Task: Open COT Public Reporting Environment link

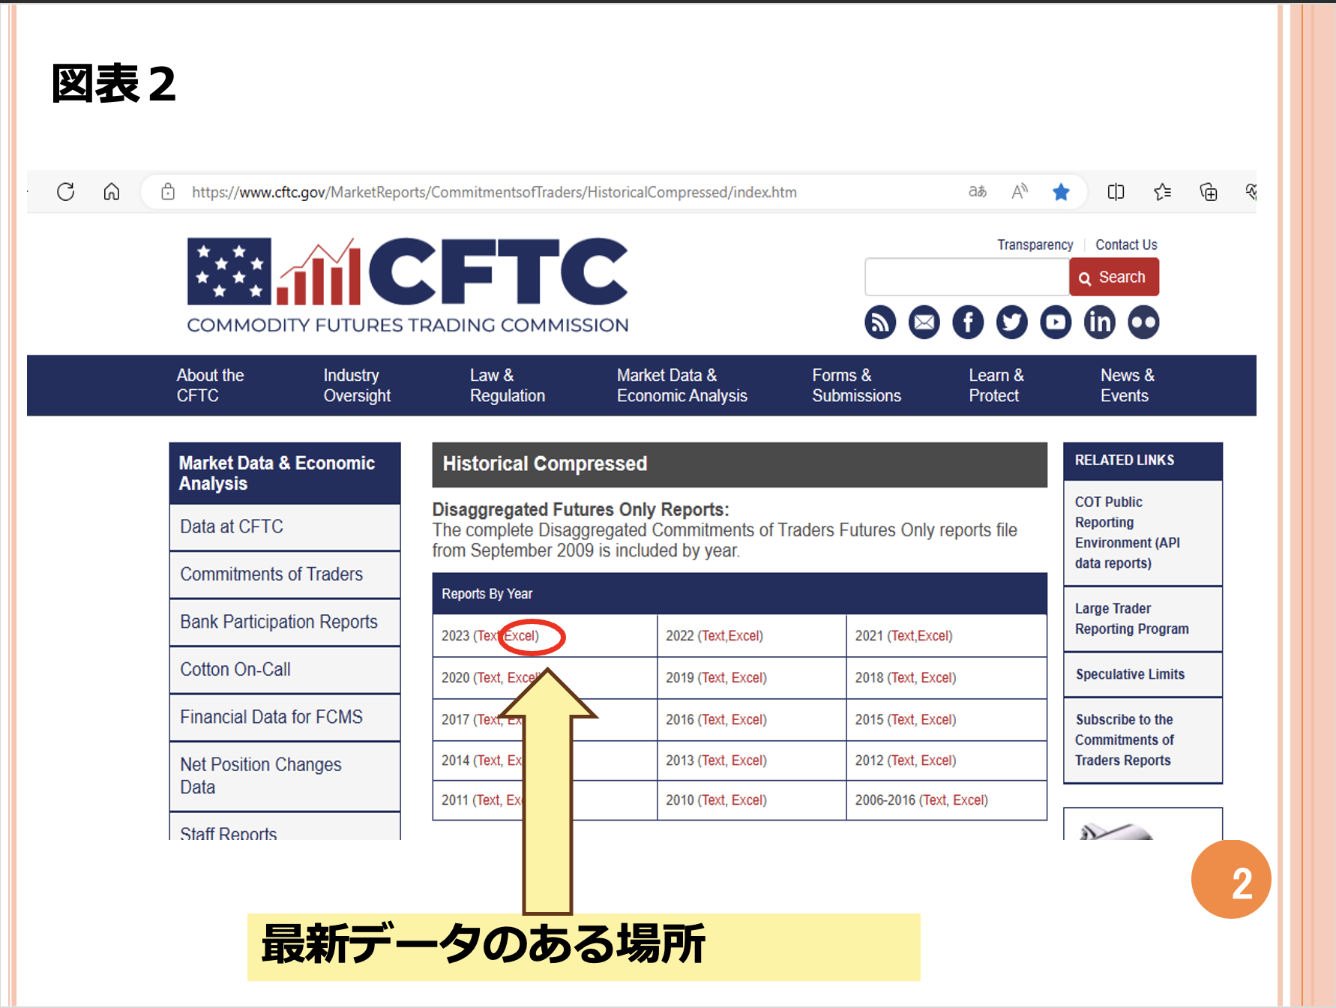Action: coord(1128,532)
